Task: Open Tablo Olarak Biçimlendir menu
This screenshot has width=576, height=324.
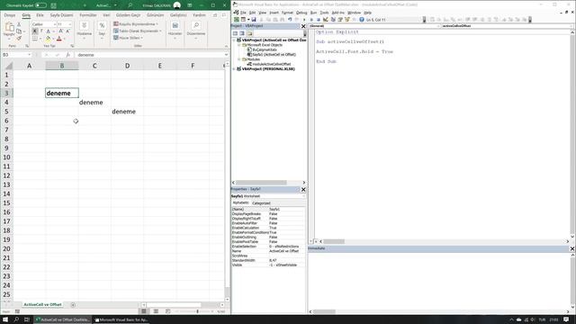Action: click(x=137, y=31)
